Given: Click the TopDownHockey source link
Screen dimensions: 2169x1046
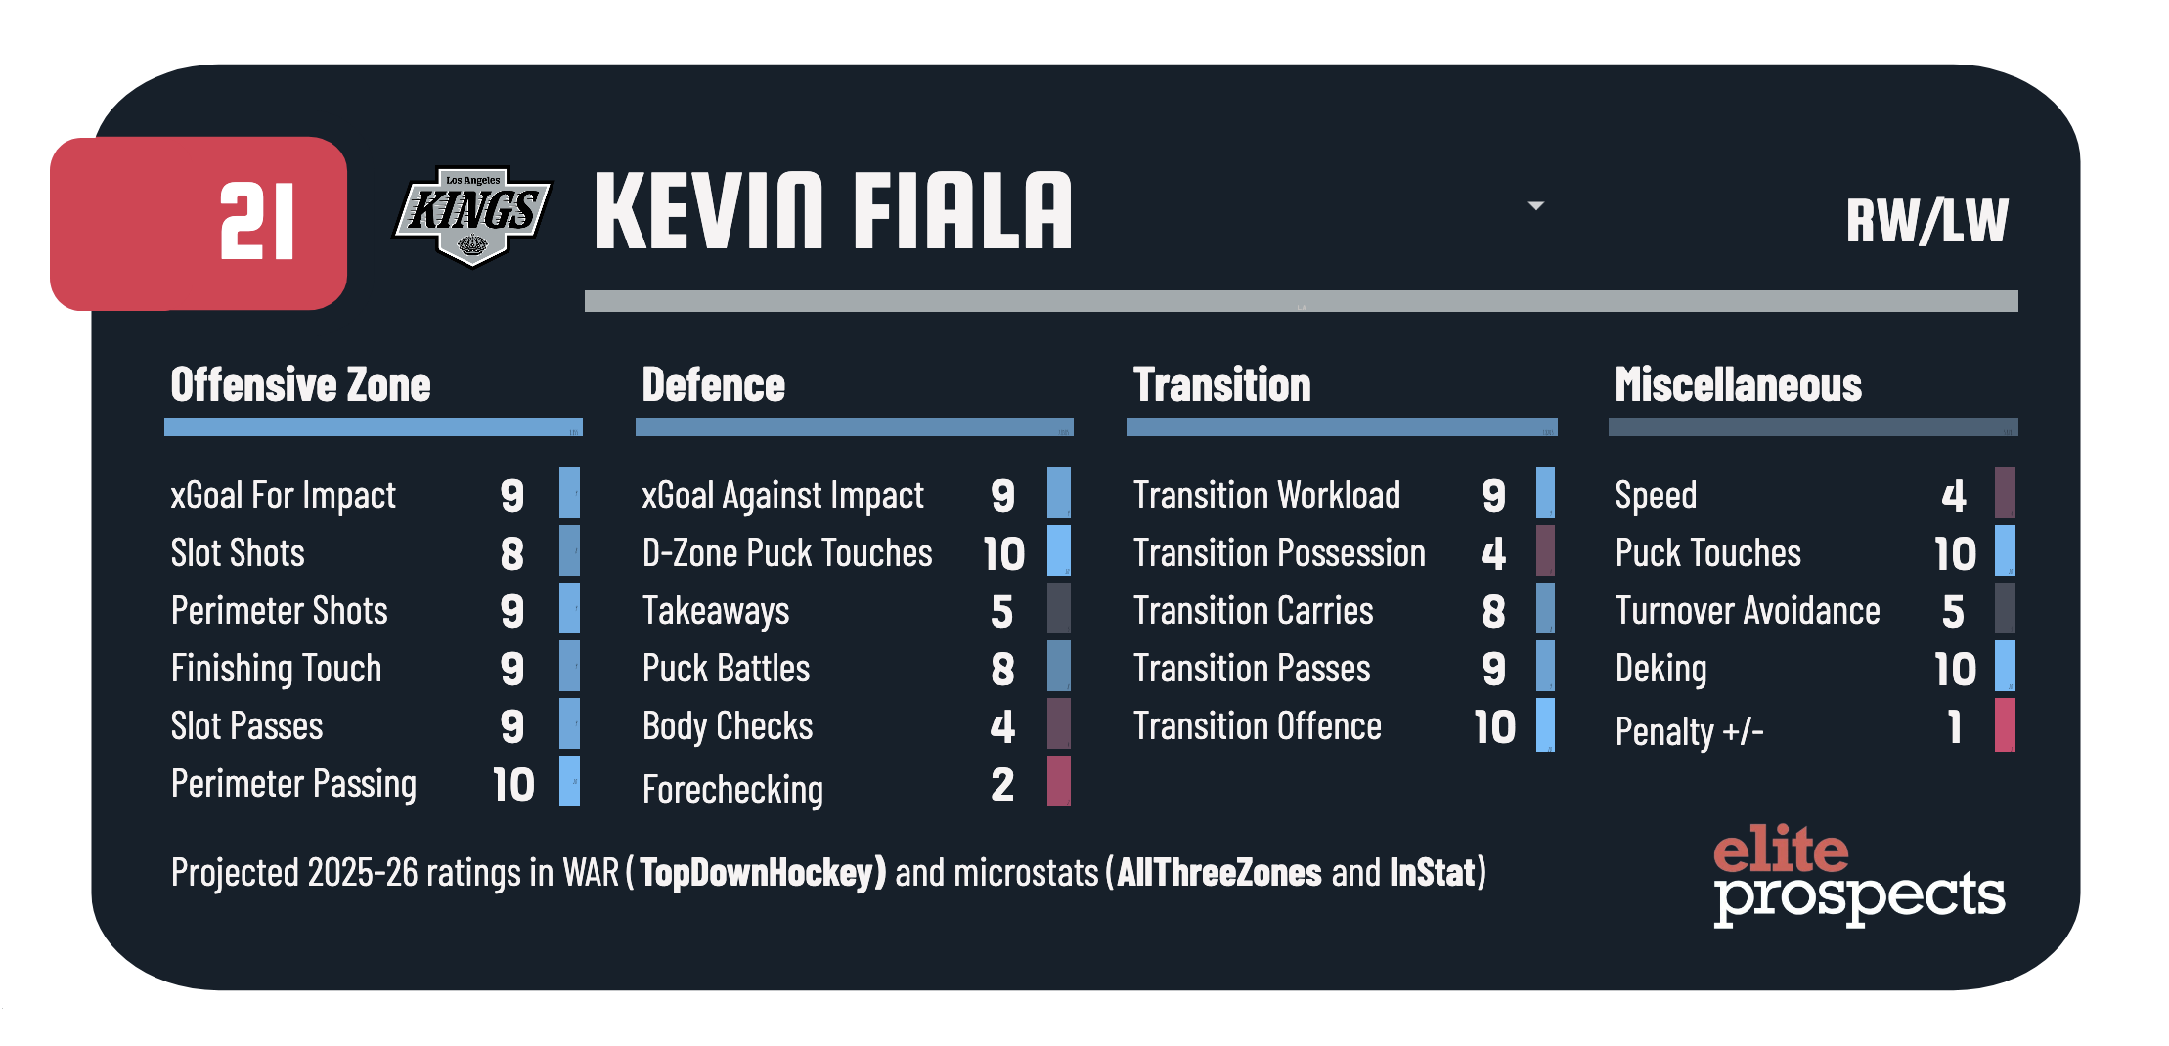Looking at the screenshot, I should click(x=763, y=872).
